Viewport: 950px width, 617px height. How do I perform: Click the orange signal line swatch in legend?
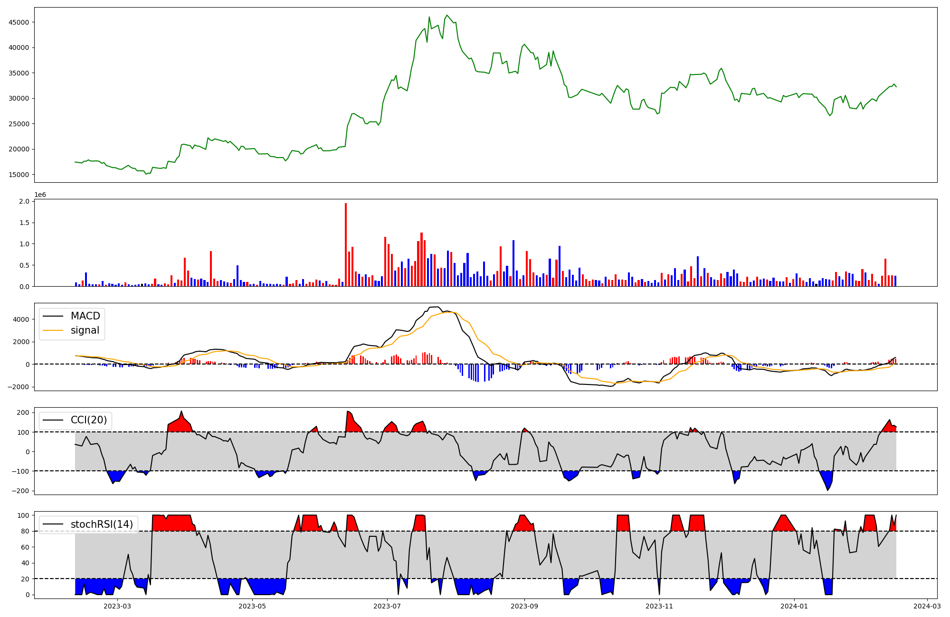tap(53, 331)
